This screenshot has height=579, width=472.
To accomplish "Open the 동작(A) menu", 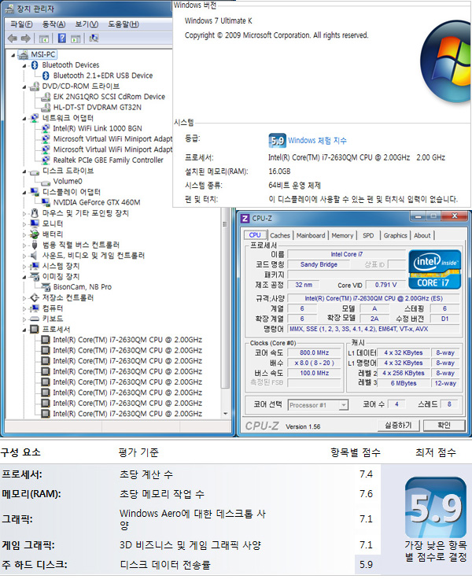I will click(54, 24).
